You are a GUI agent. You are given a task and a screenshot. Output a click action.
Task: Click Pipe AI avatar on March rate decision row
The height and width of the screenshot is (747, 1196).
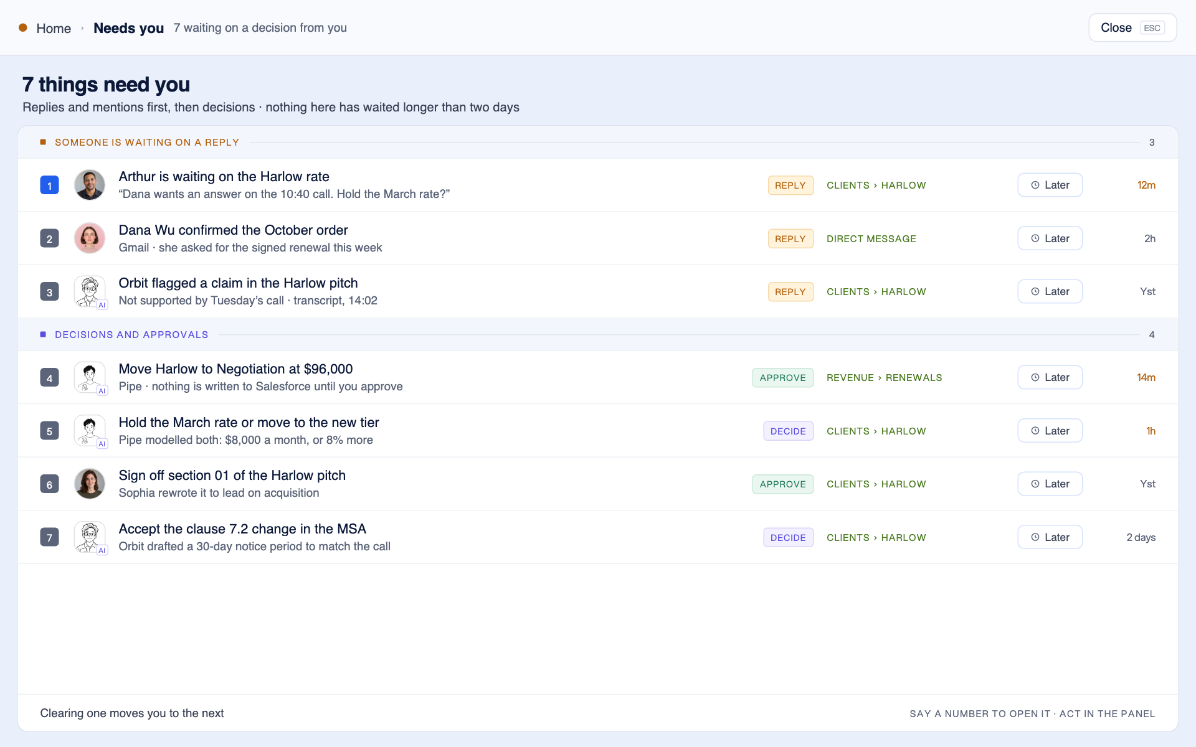(x=90, y=431)
